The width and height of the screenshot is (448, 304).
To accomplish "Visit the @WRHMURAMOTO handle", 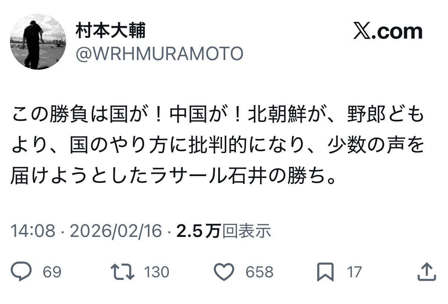I will (x=159, y=54).
